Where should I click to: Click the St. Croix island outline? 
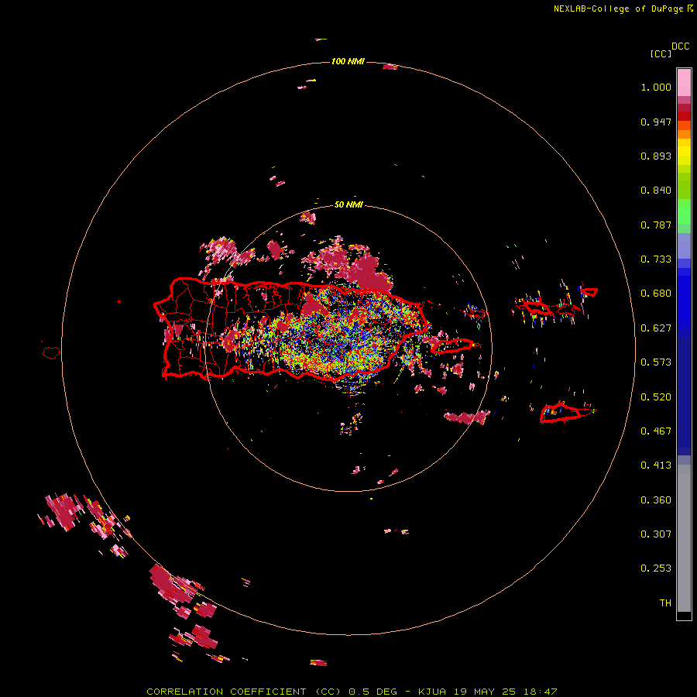[568, 413]
